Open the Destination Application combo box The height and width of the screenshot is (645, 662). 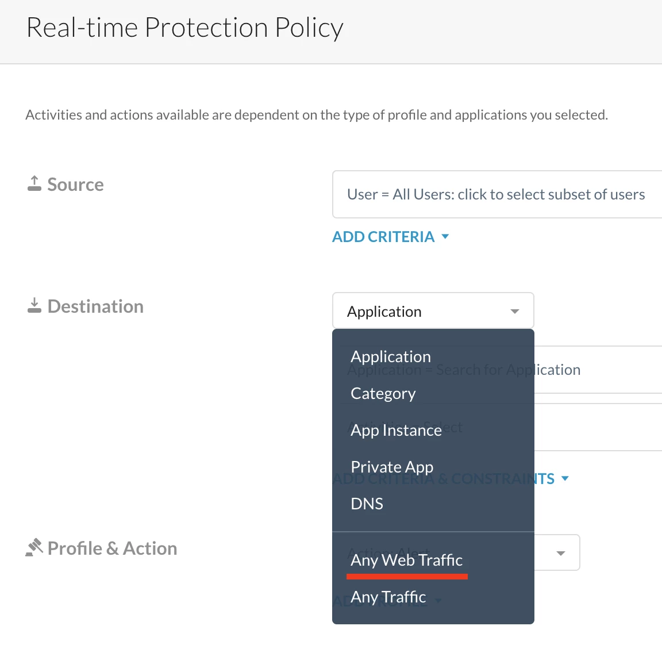(433, 311)
